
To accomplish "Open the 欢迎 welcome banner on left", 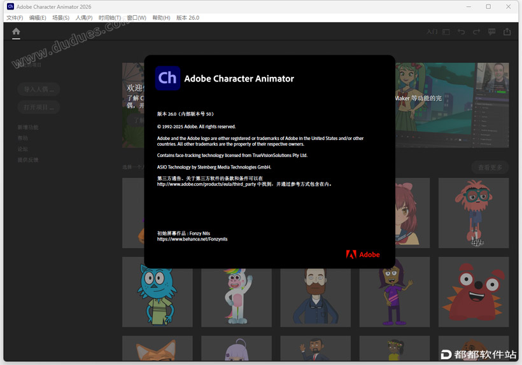I will (133, 105).
